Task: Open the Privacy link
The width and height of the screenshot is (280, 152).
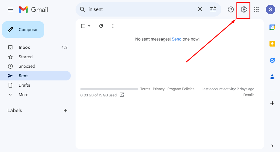Action: coord(159,89)
